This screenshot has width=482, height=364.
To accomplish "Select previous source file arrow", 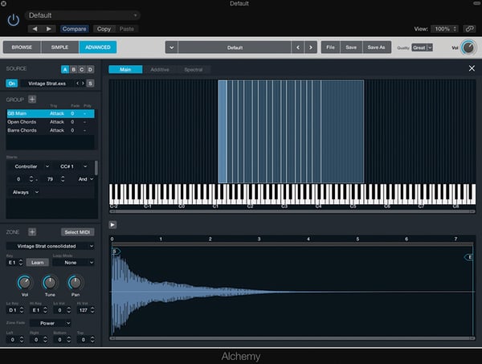I will 77,84.
